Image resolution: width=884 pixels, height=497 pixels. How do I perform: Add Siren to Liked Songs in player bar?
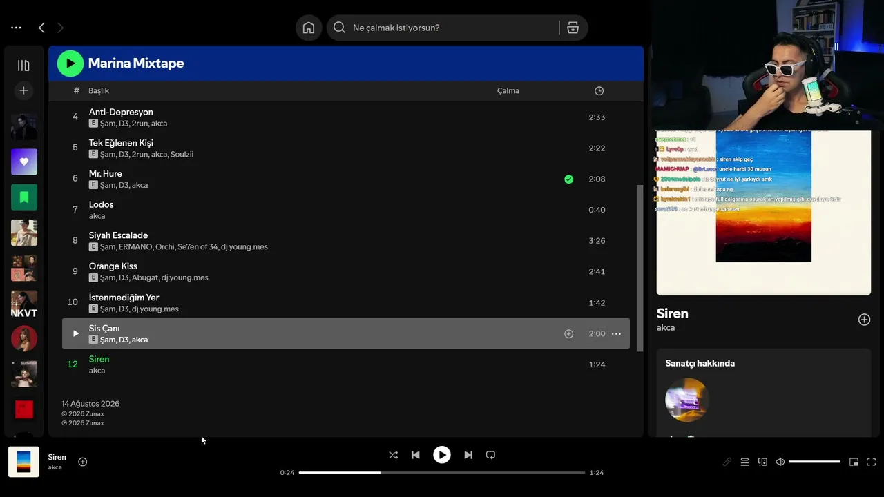point(83,462)
